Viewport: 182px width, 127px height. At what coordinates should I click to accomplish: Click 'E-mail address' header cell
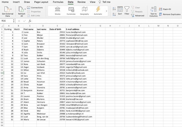click(x=81, y=29)
